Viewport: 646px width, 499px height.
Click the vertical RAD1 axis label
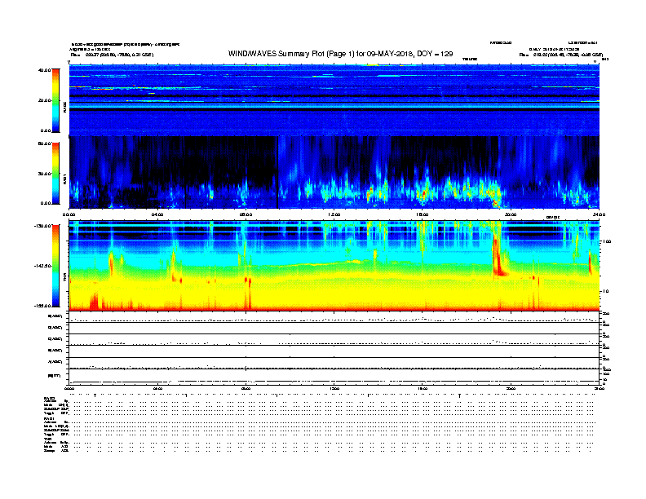click(64, 179)
